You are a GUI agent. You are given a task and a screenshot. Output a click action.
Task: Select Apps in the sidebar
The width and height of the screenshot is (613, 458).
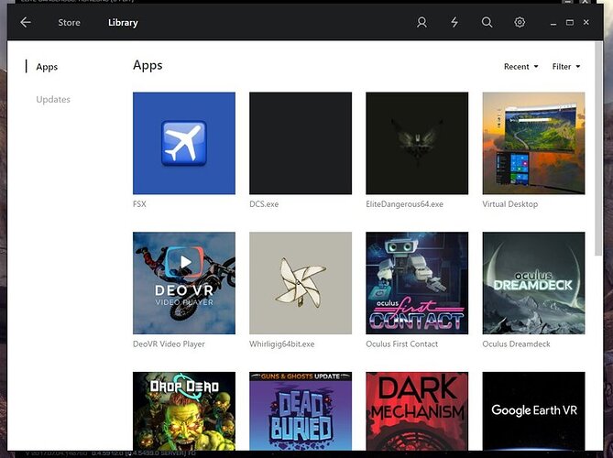47,67
